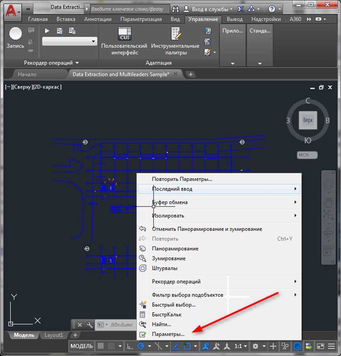The width and height of the screenshot is (341, 356).
Task: Click the help question mark icon
Action: click(x=272, y=9)
